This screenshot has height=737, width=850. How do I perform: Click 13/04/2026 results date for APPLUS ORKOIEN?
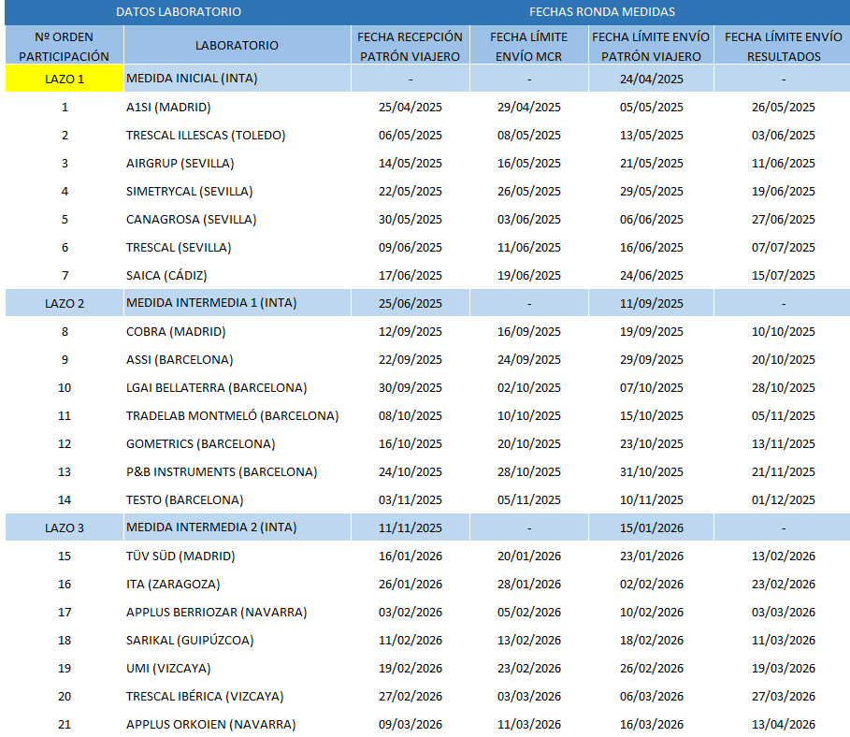click(x=784, y=725)
